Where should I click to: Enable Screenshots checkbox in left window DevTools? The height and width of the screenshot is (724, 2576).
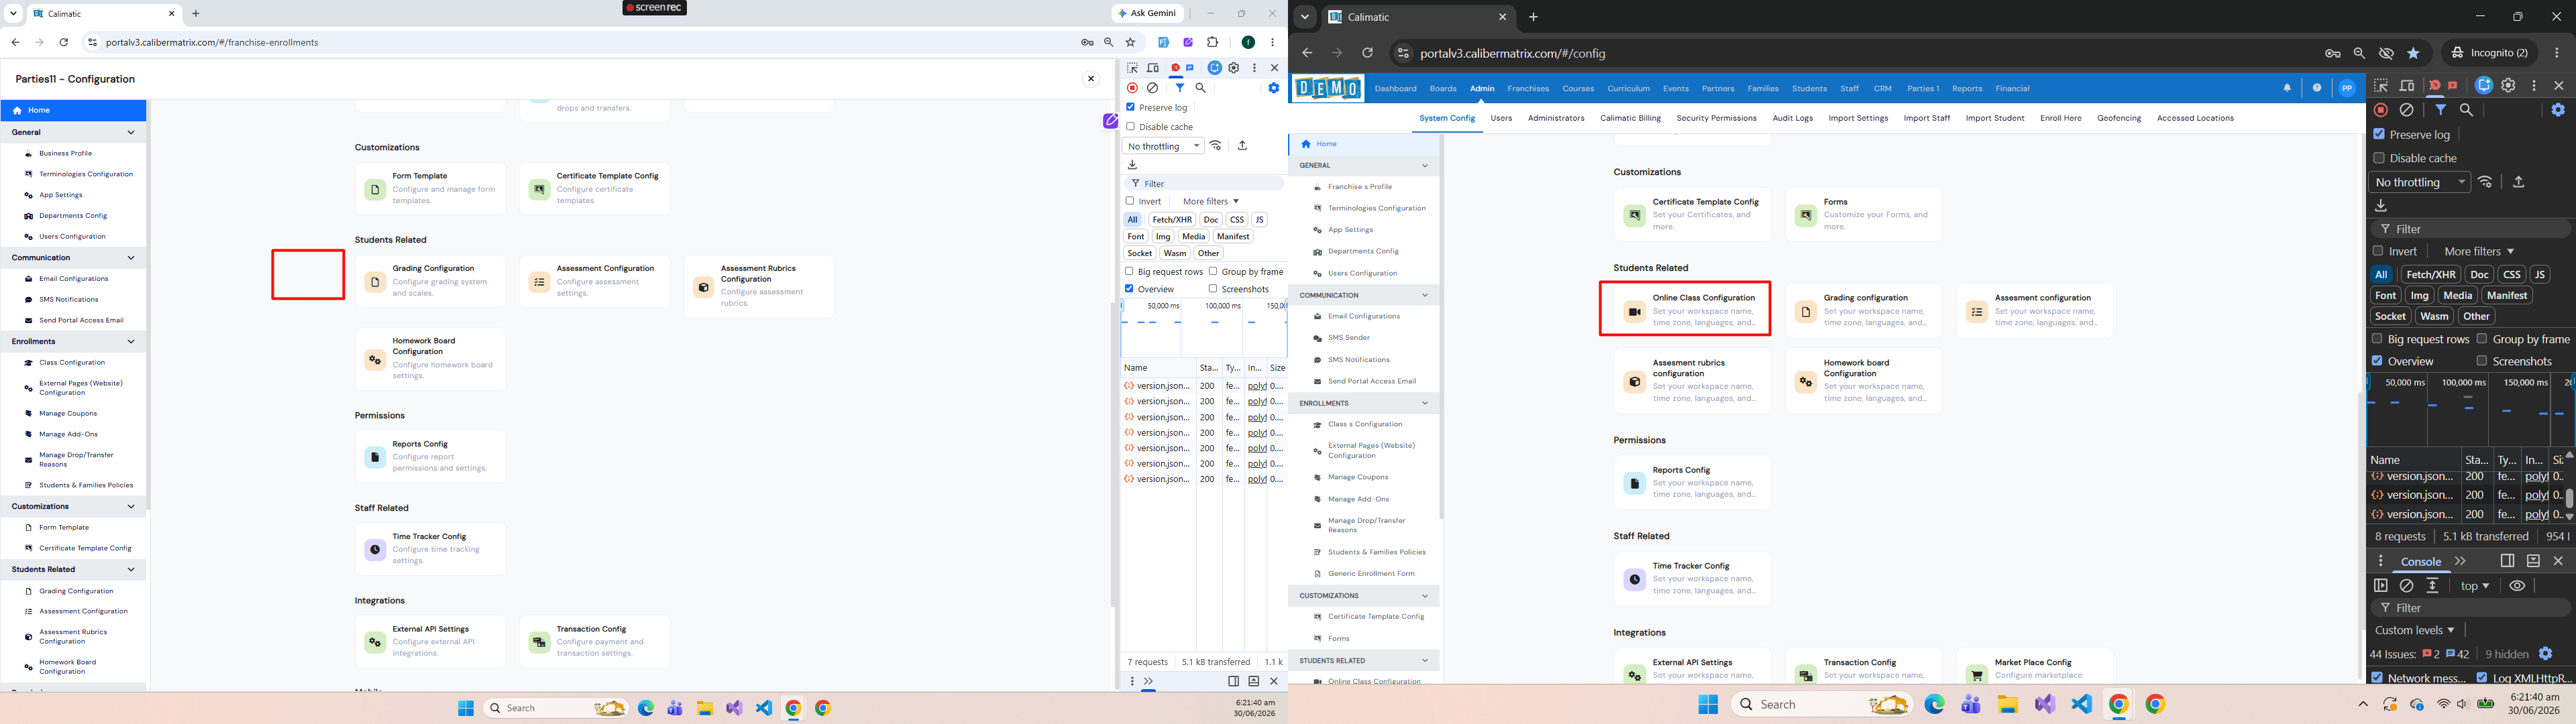(x=1213, y=289)
